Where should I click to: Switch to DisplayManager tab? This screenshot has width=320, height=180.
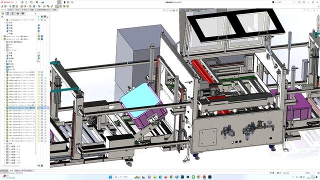(23, 13)
